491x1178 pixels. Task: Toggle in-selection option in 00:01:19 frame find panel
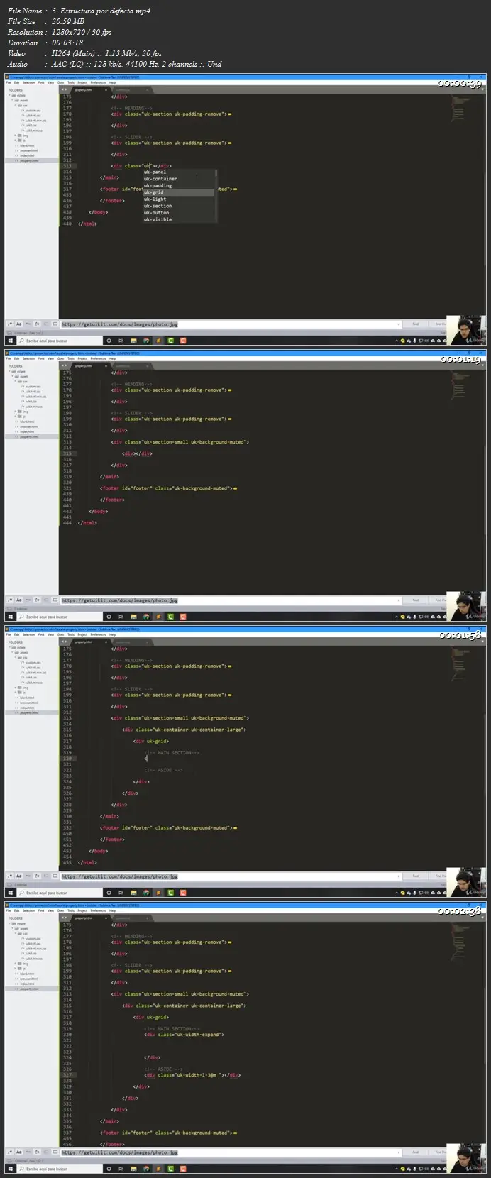click(x=46, y=600)
